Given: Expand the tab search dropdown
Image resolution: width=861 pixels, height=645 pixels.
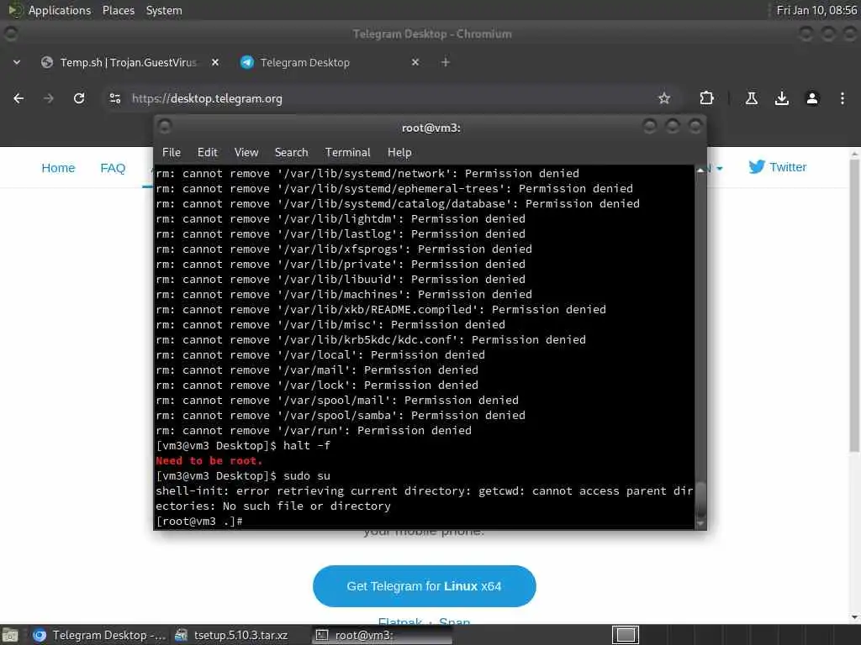Looking at the screenshot, I should 17,62.
